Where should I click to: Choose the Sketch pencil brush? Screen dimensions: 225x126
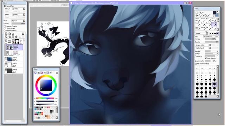coord(203,20)
